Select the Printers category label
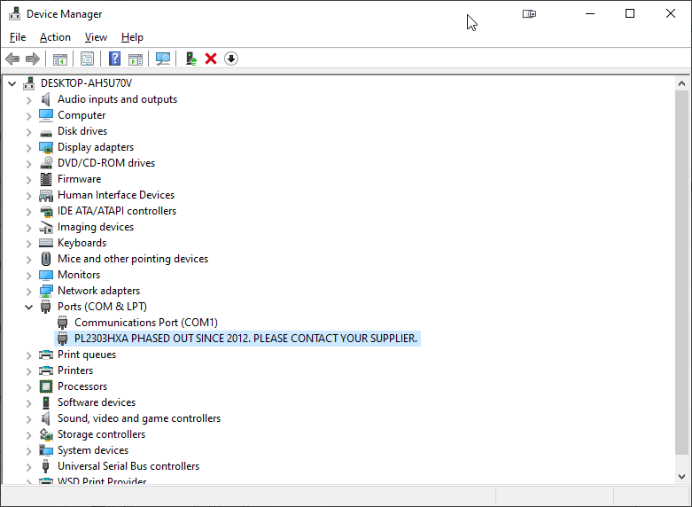 click(75, 370)
